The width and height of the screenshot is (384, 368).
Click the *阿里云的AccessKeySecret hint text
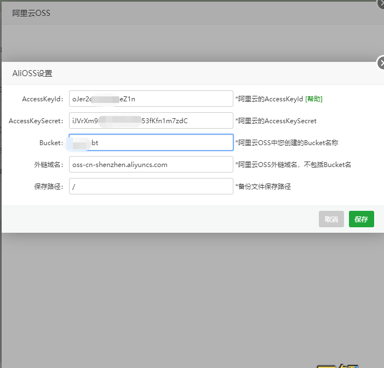click(276, 121)
